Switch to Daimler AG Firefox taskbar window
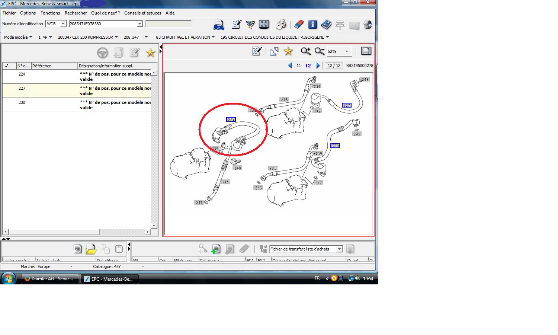The height and width of the screenshot is (335, 558). tap(50, 279)
